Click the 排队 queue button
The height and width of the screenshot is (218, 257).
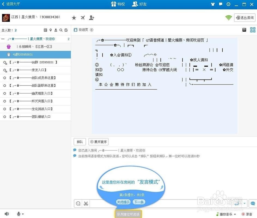pyautogui.click(x=80, y=142)
